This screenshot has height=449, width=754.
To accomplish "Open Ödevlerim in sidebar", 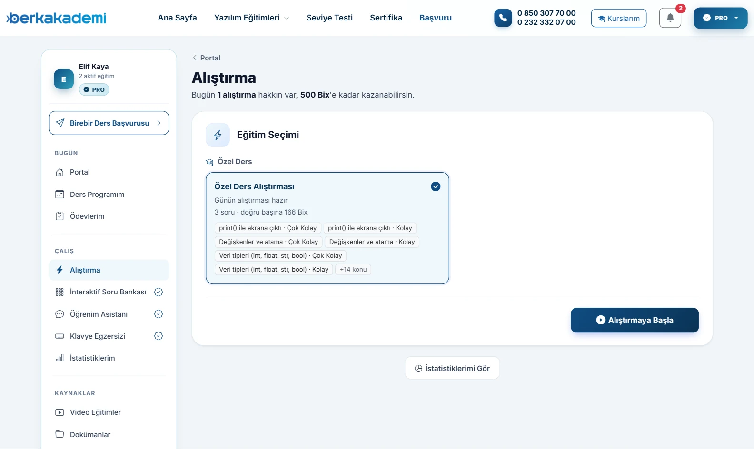I will click(109, 216).
